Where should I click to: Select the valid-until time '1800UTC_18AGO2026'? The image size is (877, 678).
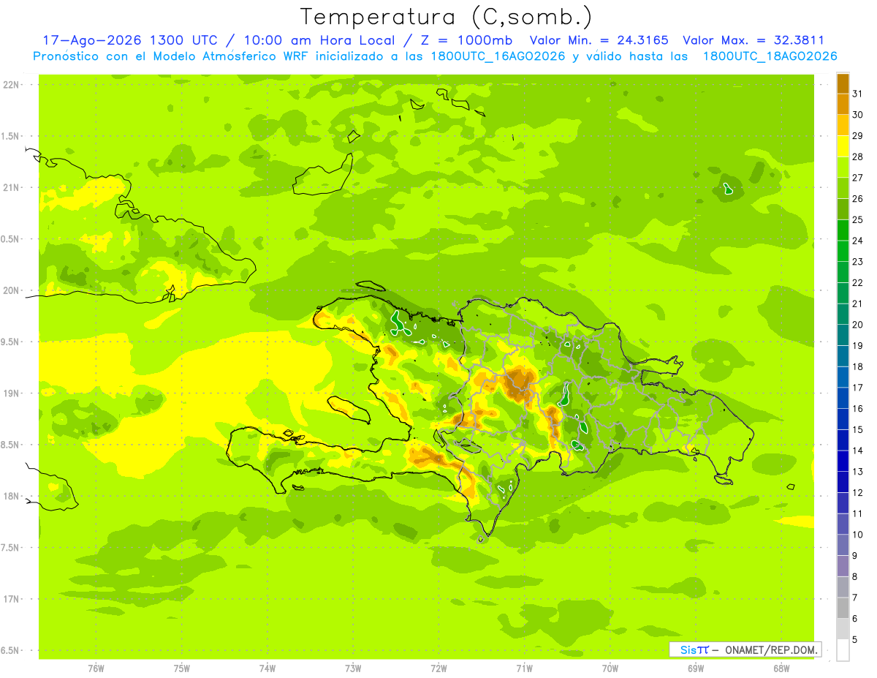tap(770, 56)
